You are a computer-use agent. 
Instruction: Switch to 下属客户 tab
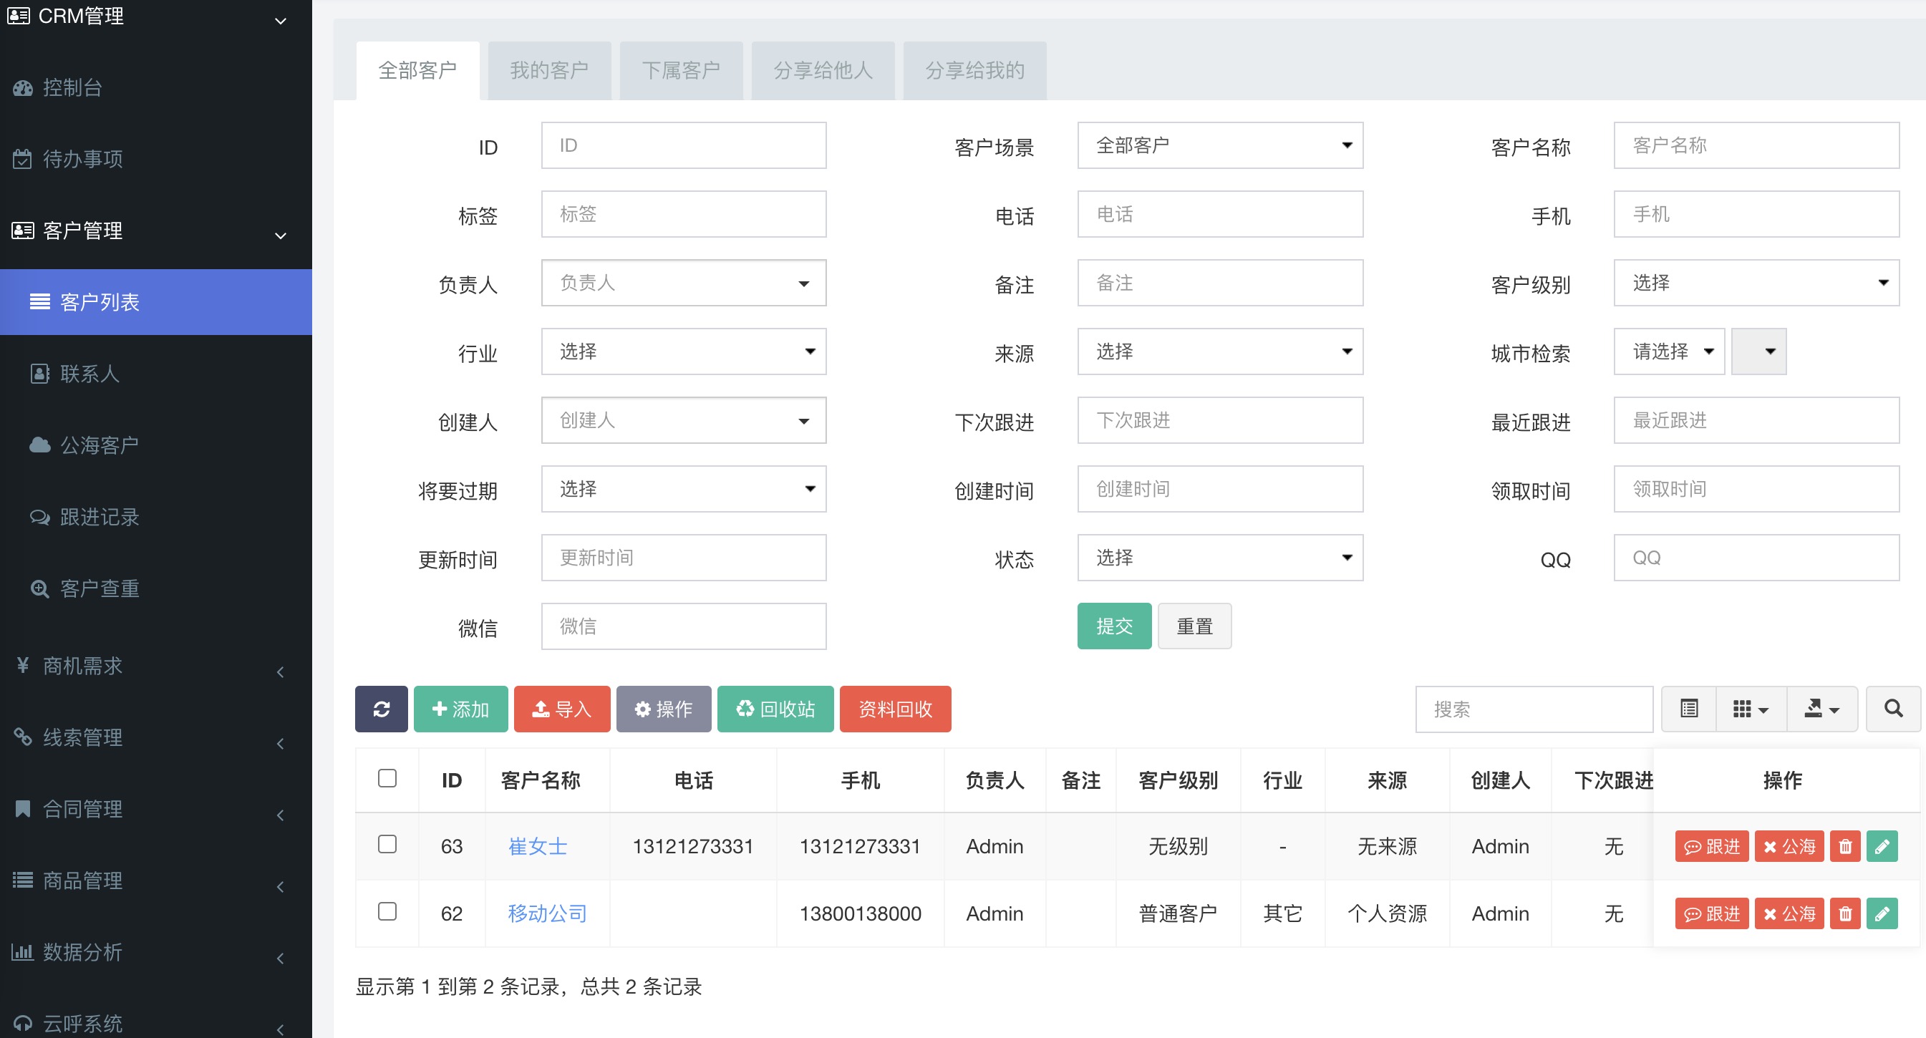pos(680,70)
